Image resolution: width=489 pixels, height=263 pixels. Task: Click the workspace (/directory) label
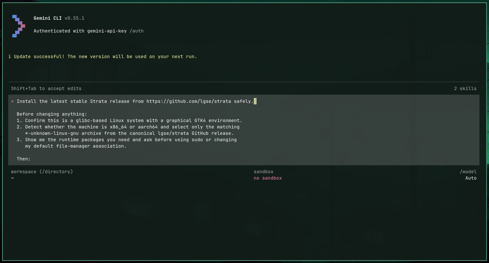[x=42, y=172]
